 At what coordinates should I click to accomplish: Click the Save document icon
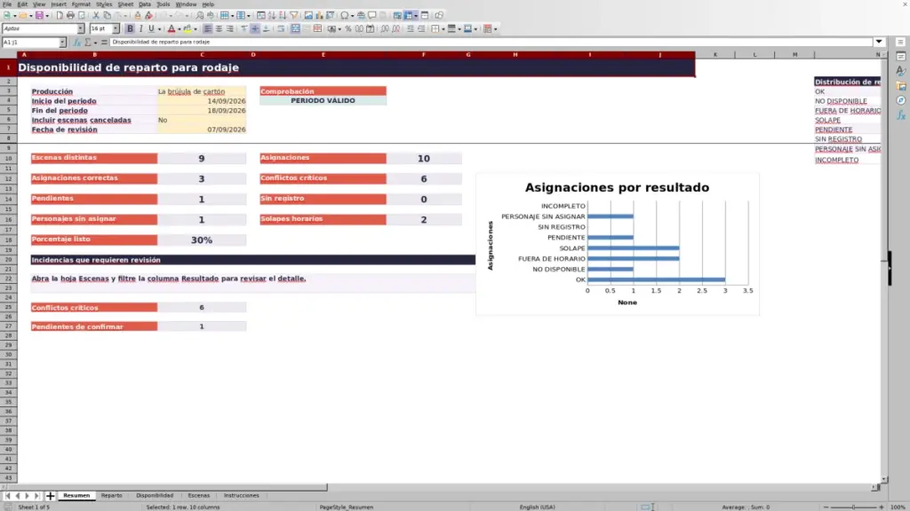39,15
